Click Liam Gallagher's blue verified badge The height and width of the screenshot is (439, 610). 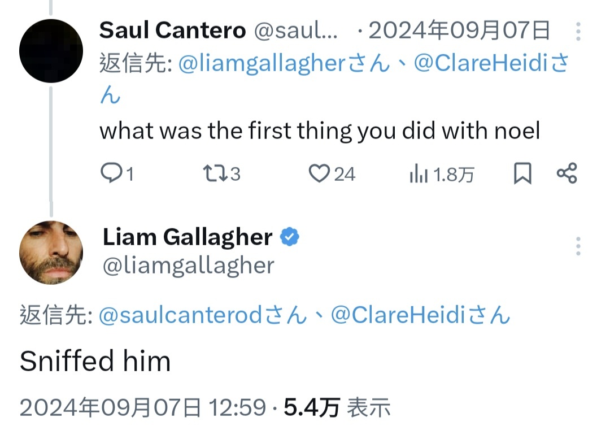290,237
